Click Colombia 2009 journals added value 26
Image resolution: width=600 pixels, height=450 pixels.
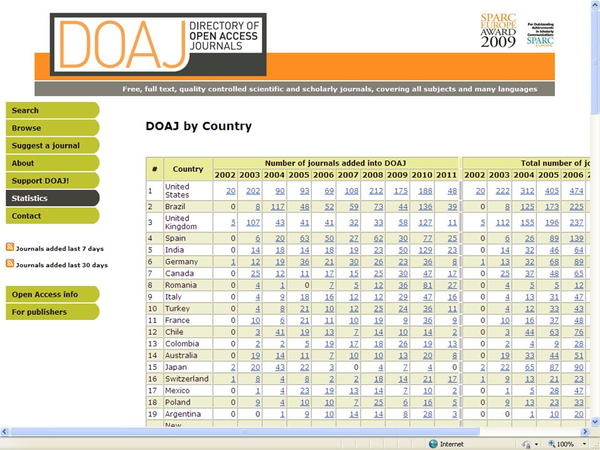coord(403,344)
